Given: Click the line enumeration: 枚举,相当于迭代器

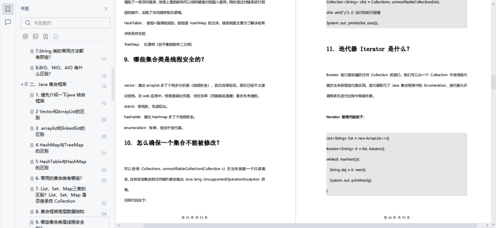Looking at the screenshot, I should (154, 128).
